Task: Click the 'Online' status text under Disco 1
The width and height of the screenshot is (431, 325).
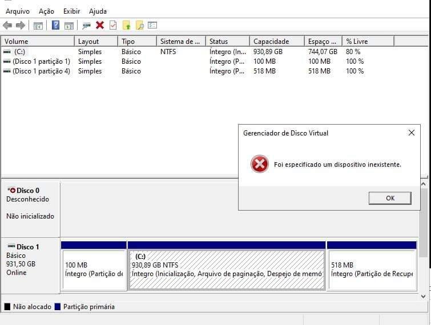Action: [17, 273]
